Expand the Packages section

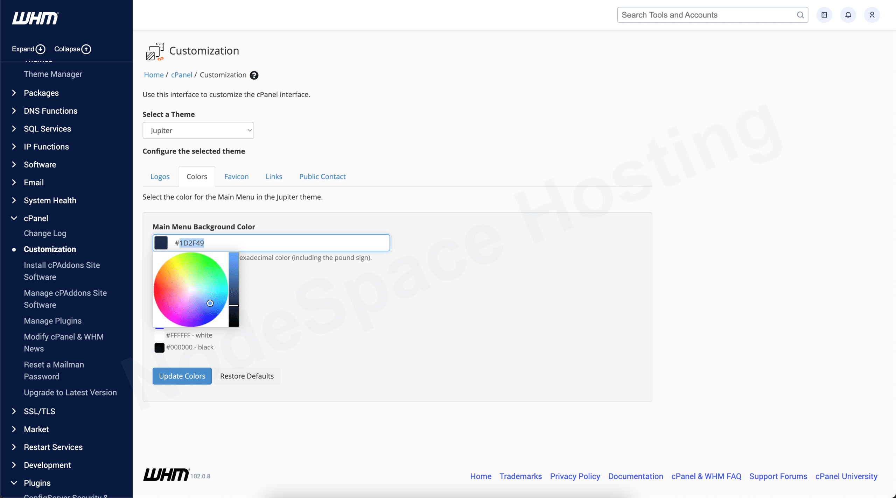(14, 93)
